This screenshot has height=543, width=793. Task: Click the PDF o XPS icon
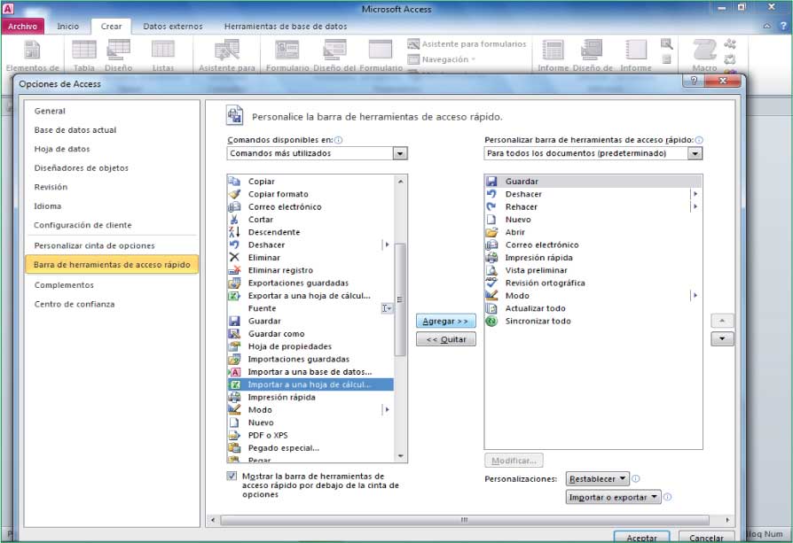click(x=234, y=435)
